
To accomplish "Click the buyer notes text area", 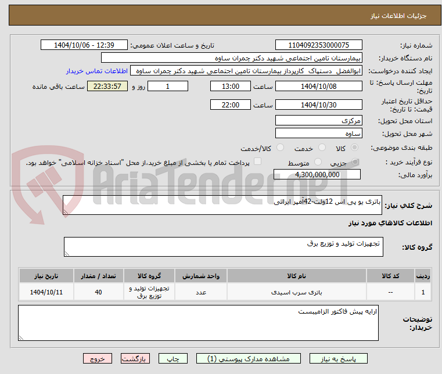I will 198,323.
